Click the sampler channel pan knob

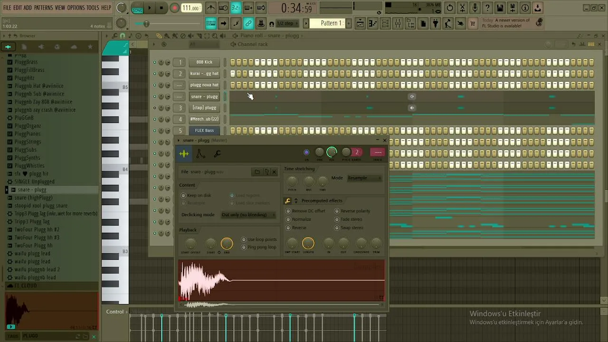pos(319,152)
